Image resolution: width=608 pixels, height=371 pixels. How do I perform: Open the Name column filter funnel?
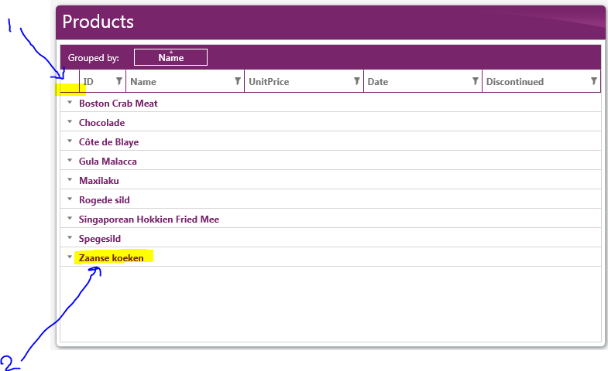click(x=238, y=81)
